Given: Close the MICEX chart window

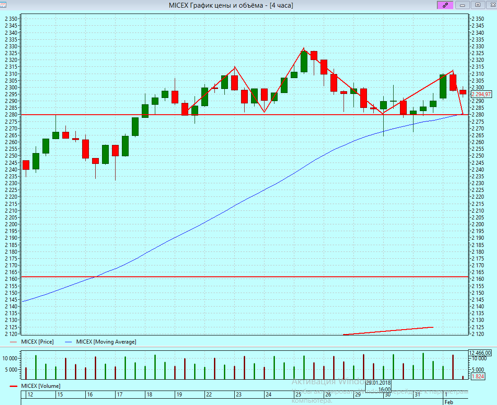Looking at the screenshot, I should coord(492,5).
